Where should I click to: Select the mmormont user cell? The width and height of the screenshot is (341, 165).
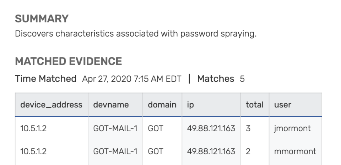[x=295, y=151]
